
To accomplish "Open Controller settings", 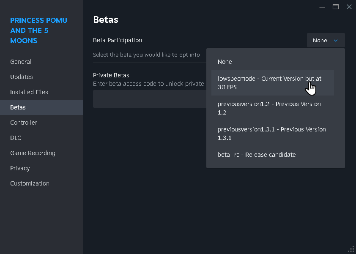I will [24, 123].
